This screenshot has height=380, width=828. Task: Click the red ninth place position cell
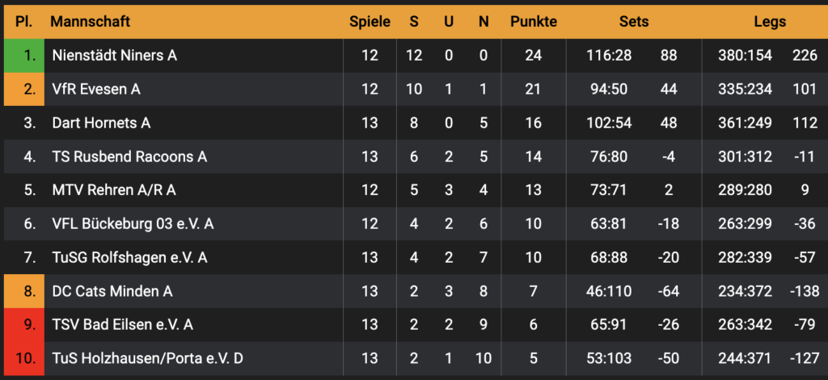pos(24,324)
